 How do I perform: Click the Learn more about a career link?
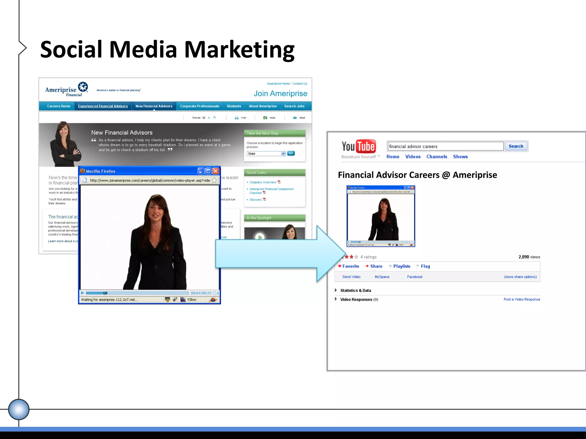(63, 241)
